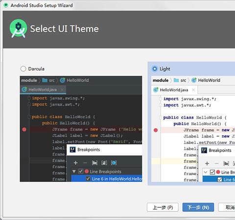Click the Light theme preview image
This screenshot has width=235, height=220.
pos(193,129)
